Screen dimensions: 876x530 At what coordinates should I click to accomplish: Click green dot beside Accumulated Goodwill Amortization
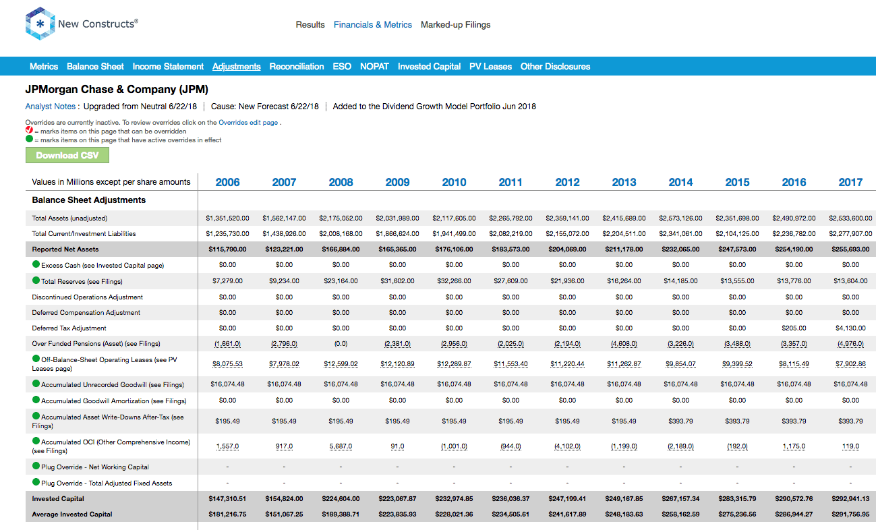coord(36,400)
